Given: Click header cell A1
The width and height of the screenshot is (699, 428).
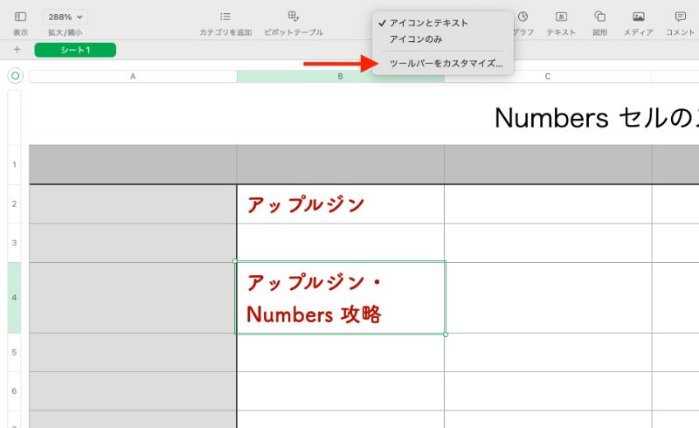Looking at the screenshot, I should tap(133, 164).
